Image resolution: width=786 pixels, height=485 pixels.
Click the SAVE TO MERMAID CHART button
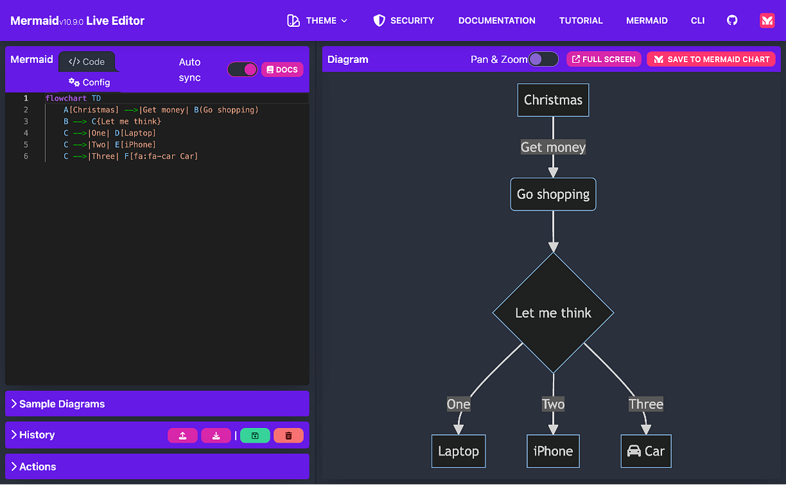(x=711, y=59)
